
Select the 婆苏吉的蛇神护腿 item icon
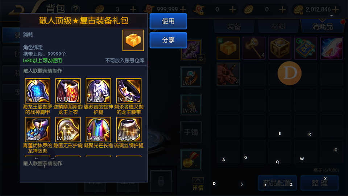click(x=98, y=91)
